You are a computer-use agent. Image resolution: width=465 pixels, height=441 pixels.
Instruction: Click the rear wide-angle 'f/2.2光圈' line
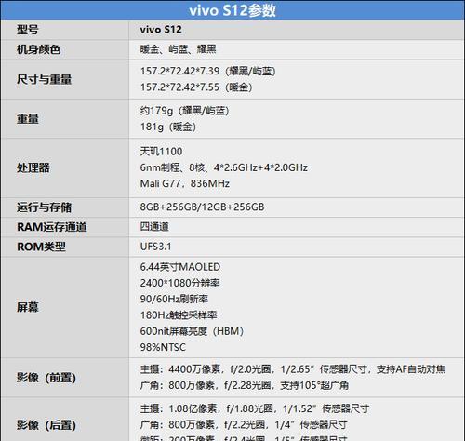coord(244,425)
